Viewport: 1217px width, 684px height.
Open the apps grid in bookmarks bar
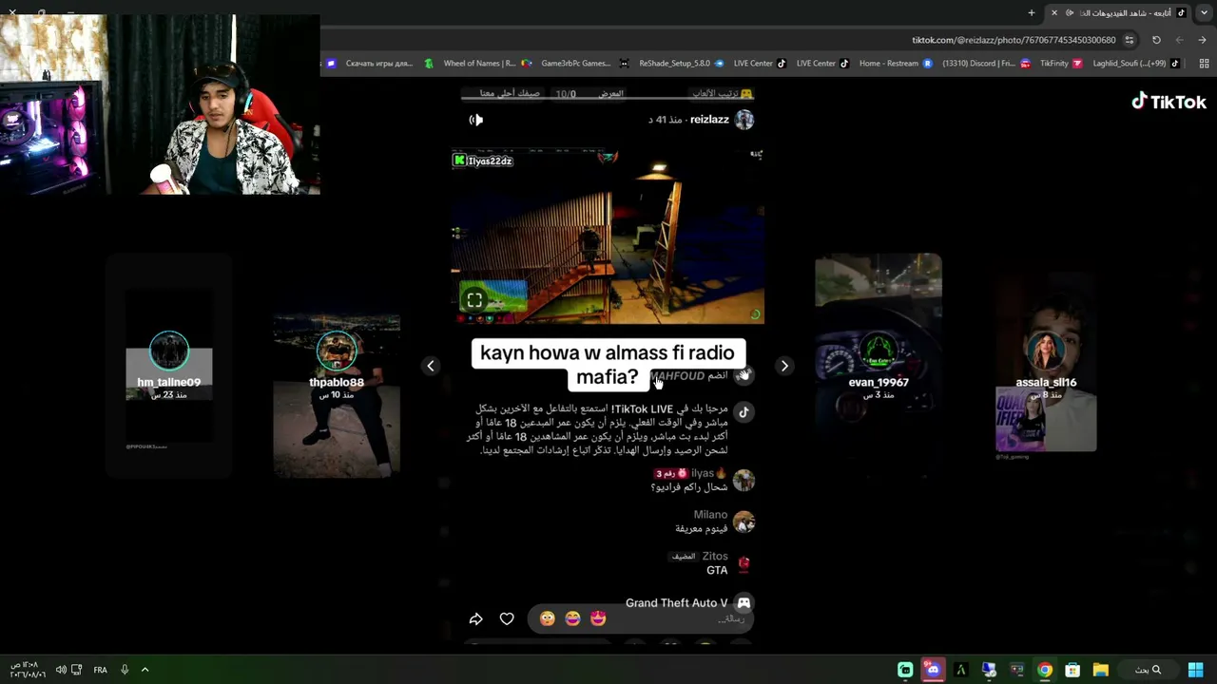(x=1204, y=64)
